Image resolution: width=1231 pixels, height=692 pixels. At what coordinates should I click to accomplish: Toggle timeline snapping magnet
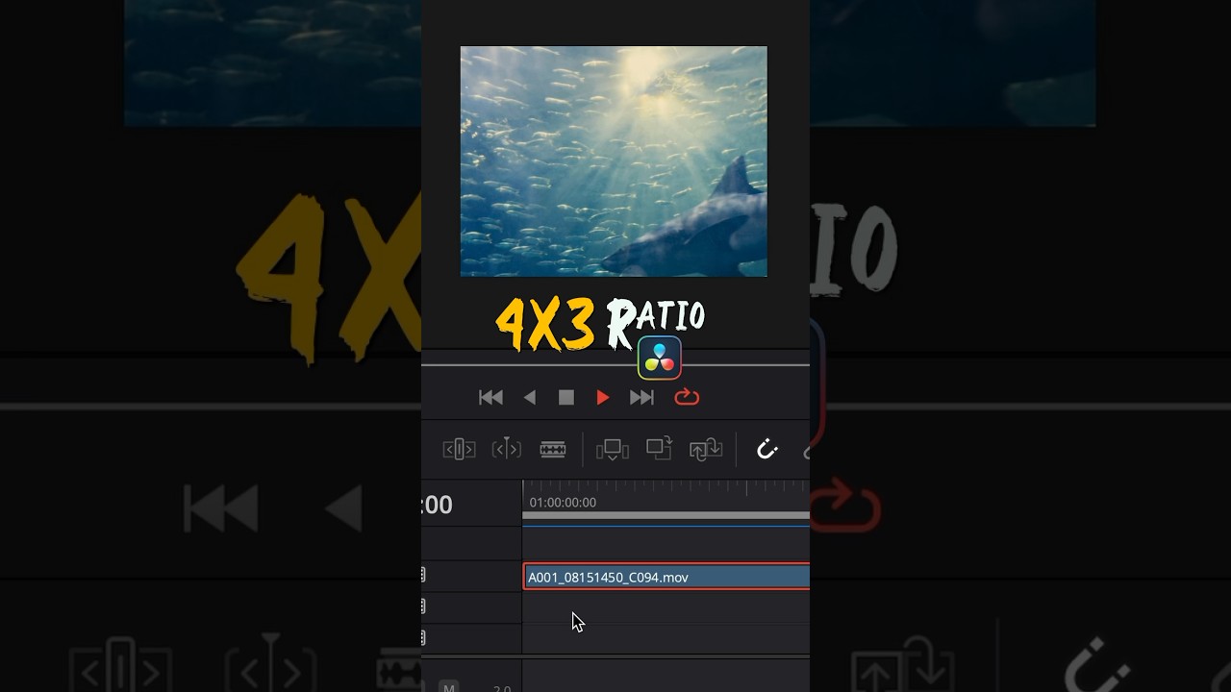(766, 449)
